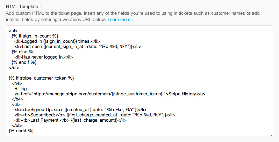This screenshot has width=279, height=142.
Task: Click the "Has never logged in." line
Action: (43, 57)
